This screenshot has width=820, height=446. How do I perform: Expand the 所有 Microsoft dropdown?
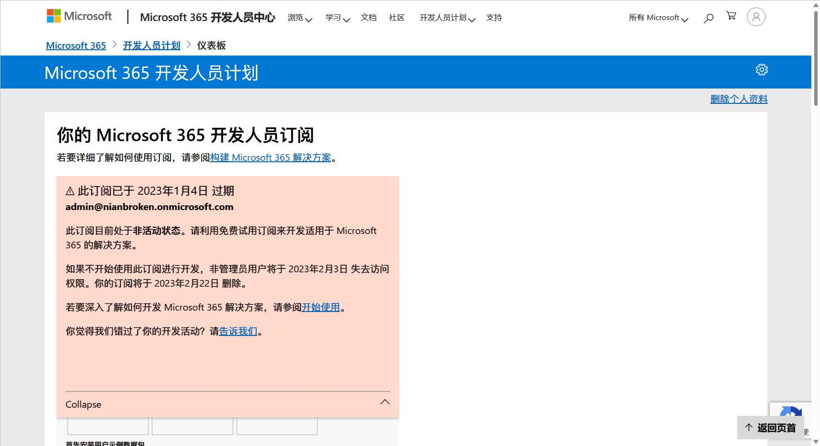point(659,18)
